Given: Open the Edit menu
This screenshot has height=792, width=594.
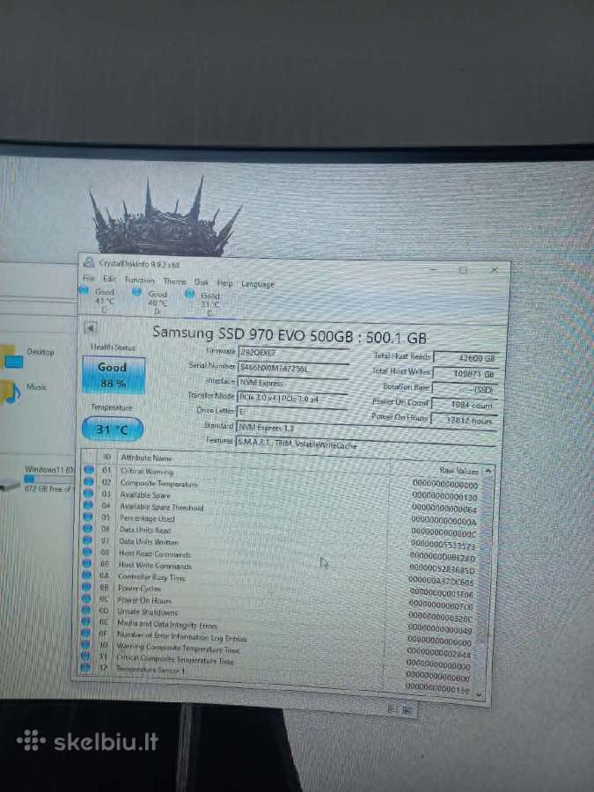Looking at the screenshot, I should click(x=110, y=279).
